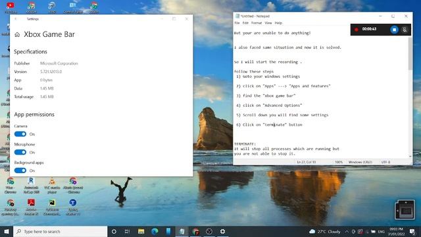The width and height of the screenshot is (421, 237).
Task: Launch Microsoft Edge from the taskbar
Action: [x=155, y=231]
